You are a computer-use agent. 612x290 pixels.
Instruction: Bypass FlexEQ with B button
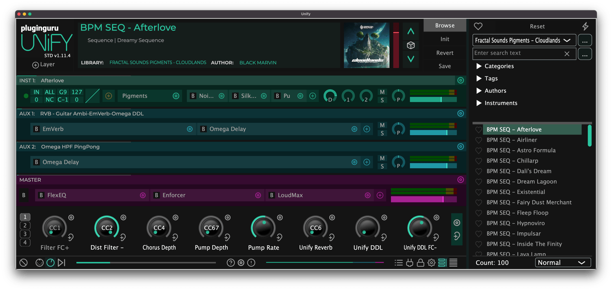click(x=41, y=196)
